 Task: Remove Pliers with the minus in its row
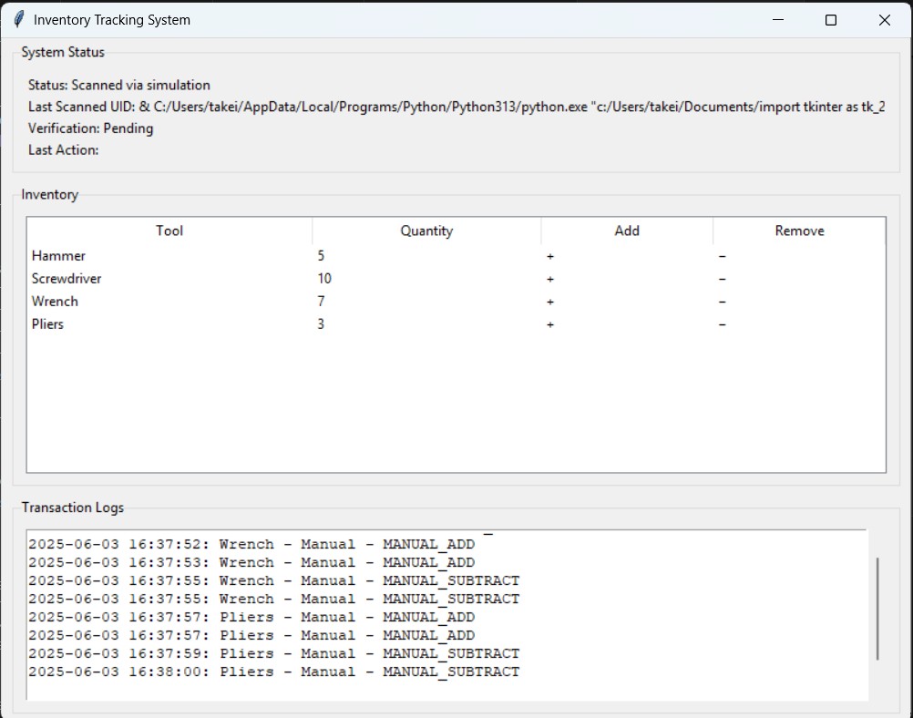[722, 324]
